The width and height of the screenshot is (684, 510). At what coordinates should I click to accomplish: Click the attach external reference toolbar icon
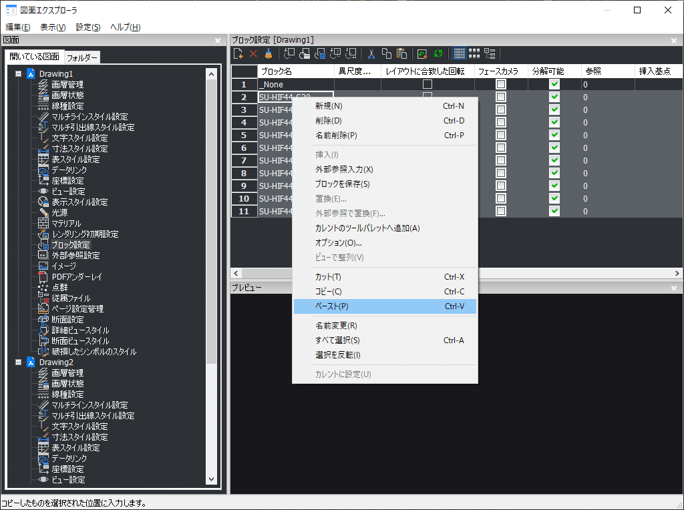(x=305, y=53)
